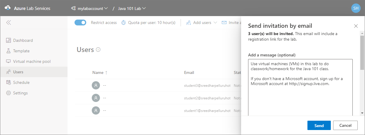The height and width of the screenshot is (135, 365).
Task: Click the Email column header
Action: (189, 72)
